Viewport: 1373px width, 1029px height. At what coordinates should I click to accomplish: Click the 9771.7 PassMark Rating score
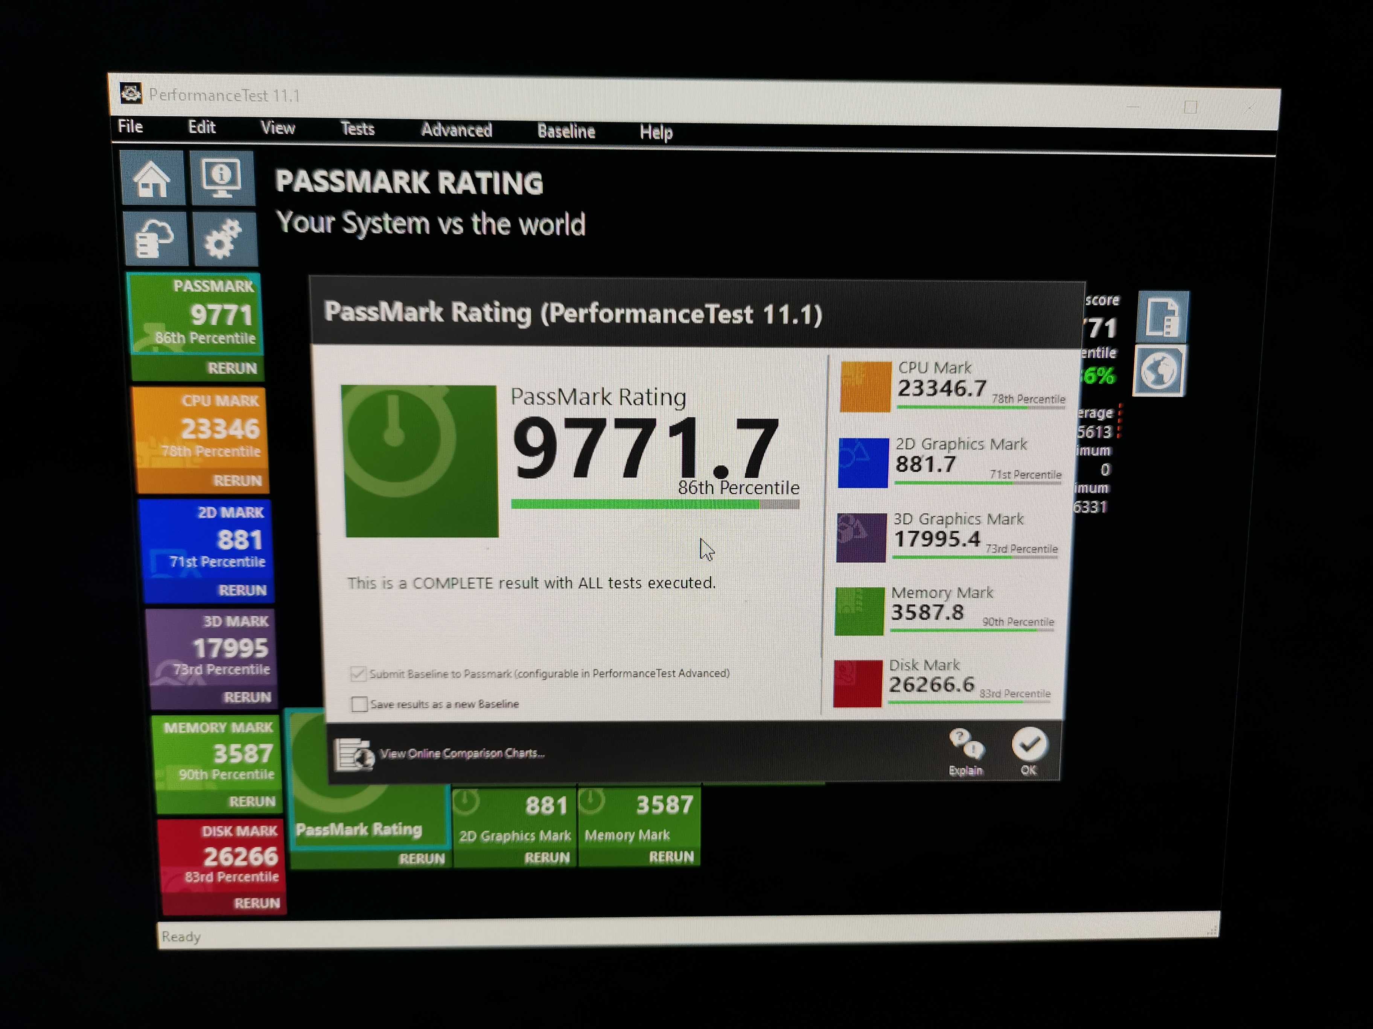(x=645, y=449)
